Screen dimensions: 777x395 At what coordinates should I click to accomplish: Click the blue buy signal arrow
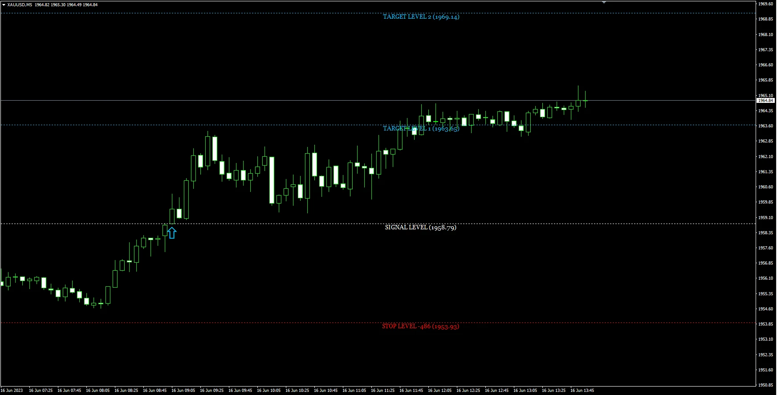tap(172, 233)
